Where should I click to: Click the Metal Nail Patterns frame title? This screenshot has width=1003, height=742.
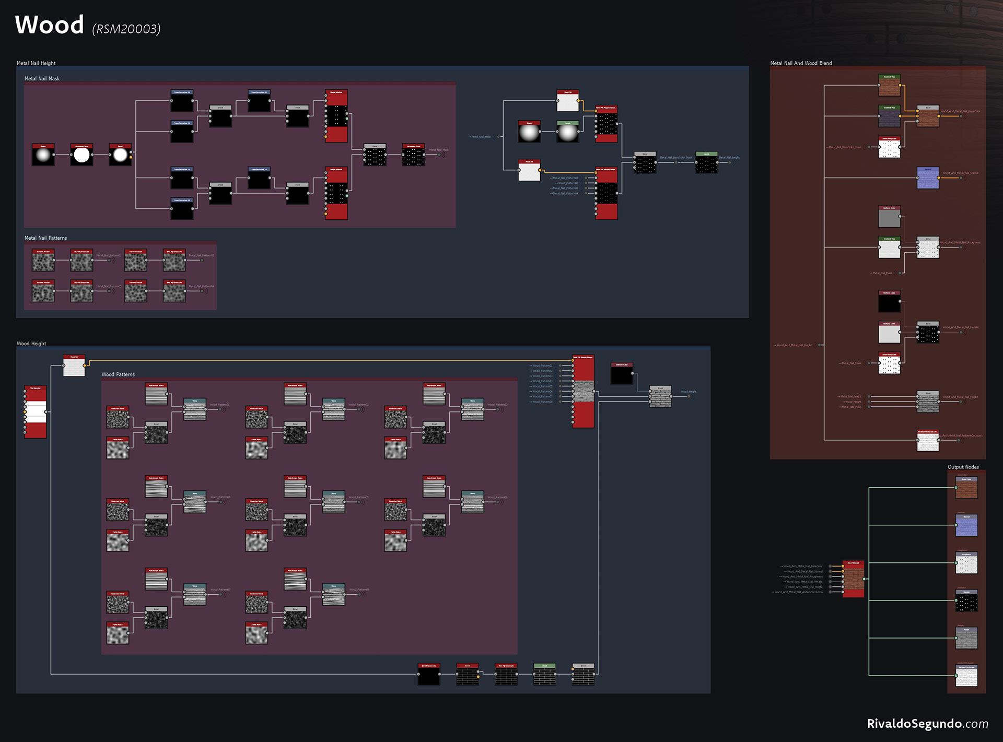pos(45,238)
